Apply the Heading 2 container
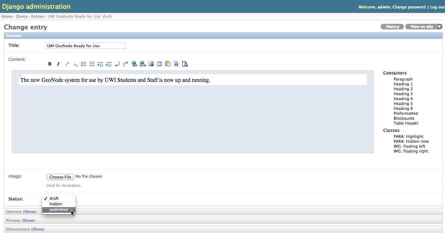 [403, 89]
